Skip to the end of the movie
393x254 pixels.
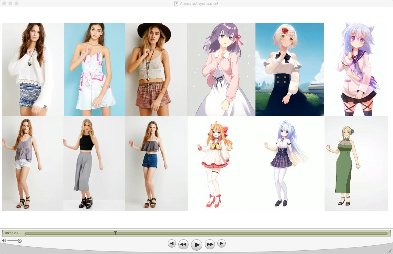(x=221, y=244)
